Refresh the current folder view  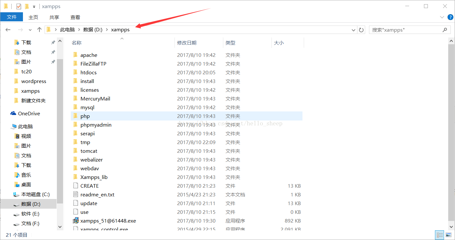pos(361,30)
